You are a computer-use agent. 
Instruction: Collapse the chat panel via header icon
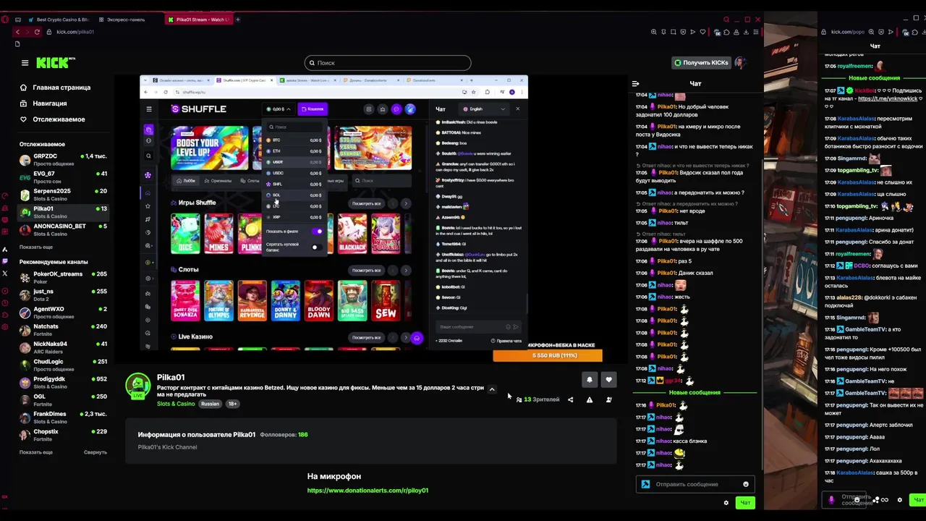(x=635, y=84)
